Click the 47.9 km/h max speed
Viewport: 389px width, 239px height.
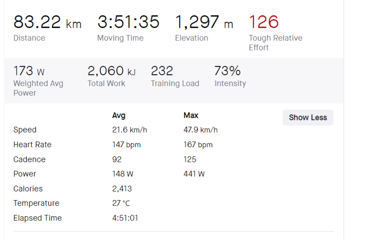click(x=200, y=130)
